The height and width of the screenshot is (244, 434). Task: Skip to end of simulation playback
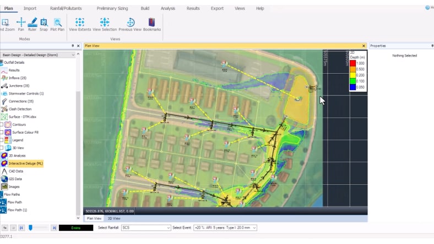(54, 228)
